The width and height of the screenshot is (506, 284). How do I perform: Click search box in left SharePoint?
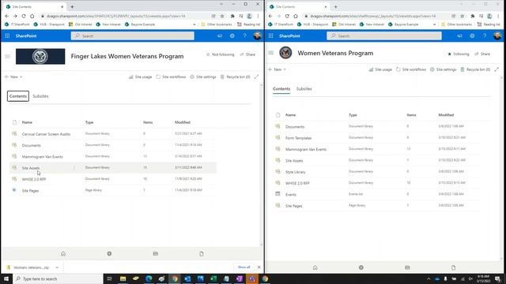(x=133, y=35)
